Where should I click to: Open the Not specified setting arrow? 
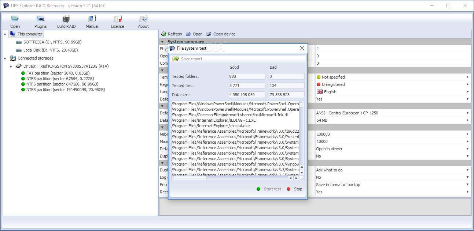tap(467, 77)
